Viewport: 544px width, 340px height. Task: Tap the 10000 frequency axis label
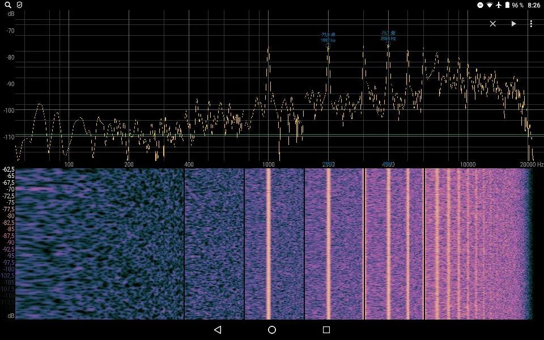click(x=467, y=164)
